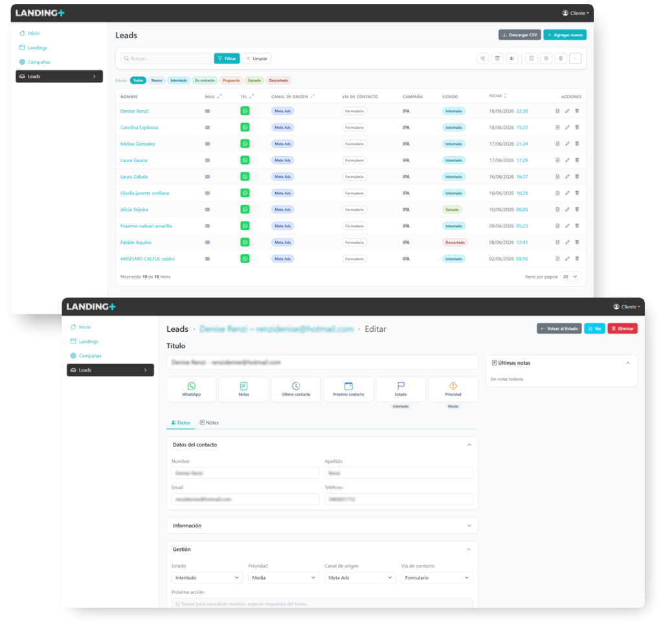Collapse the Datos del contacto section
Screen dimensions: 663x626
point(469,445)
